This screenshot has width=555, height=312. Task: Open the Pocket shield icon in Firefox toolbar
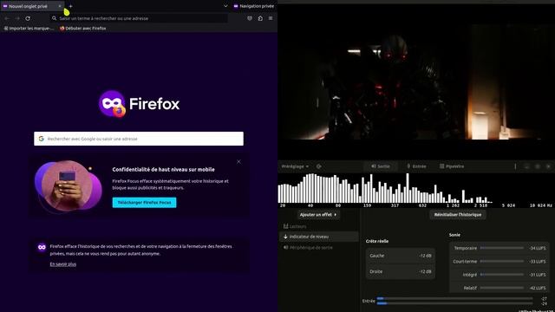pyautogui.click(x=250, y=18)
